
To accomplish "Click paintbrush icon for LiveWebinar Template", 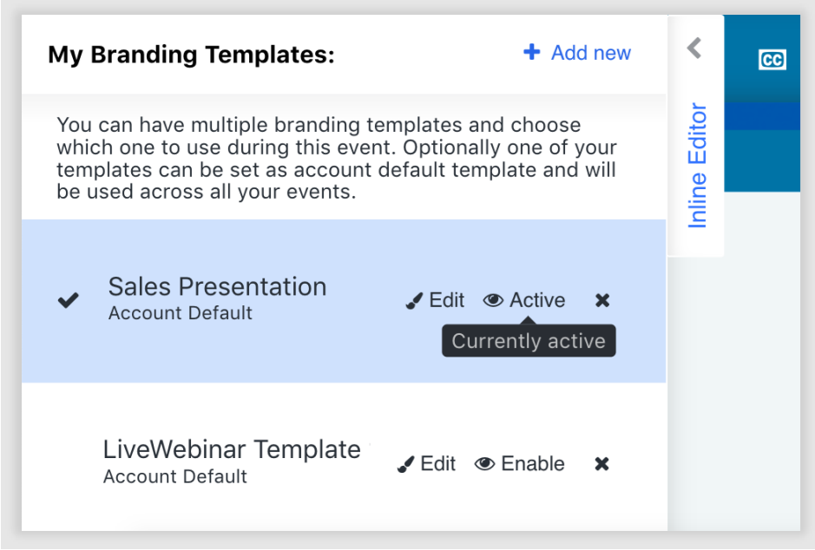I will click(x=405, y=465).
